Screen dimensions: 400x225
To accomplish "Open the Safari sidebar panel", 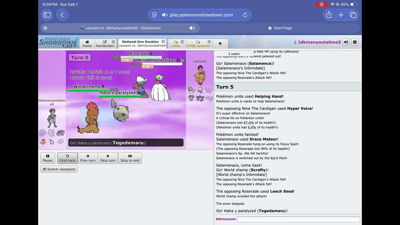I will pyautogui.click(x=47, y=15).
